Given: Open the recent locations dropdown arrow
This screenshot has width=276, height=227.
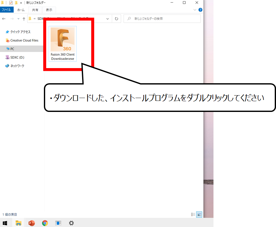Looking at the screenshot, I should click(x=18, y=19).
